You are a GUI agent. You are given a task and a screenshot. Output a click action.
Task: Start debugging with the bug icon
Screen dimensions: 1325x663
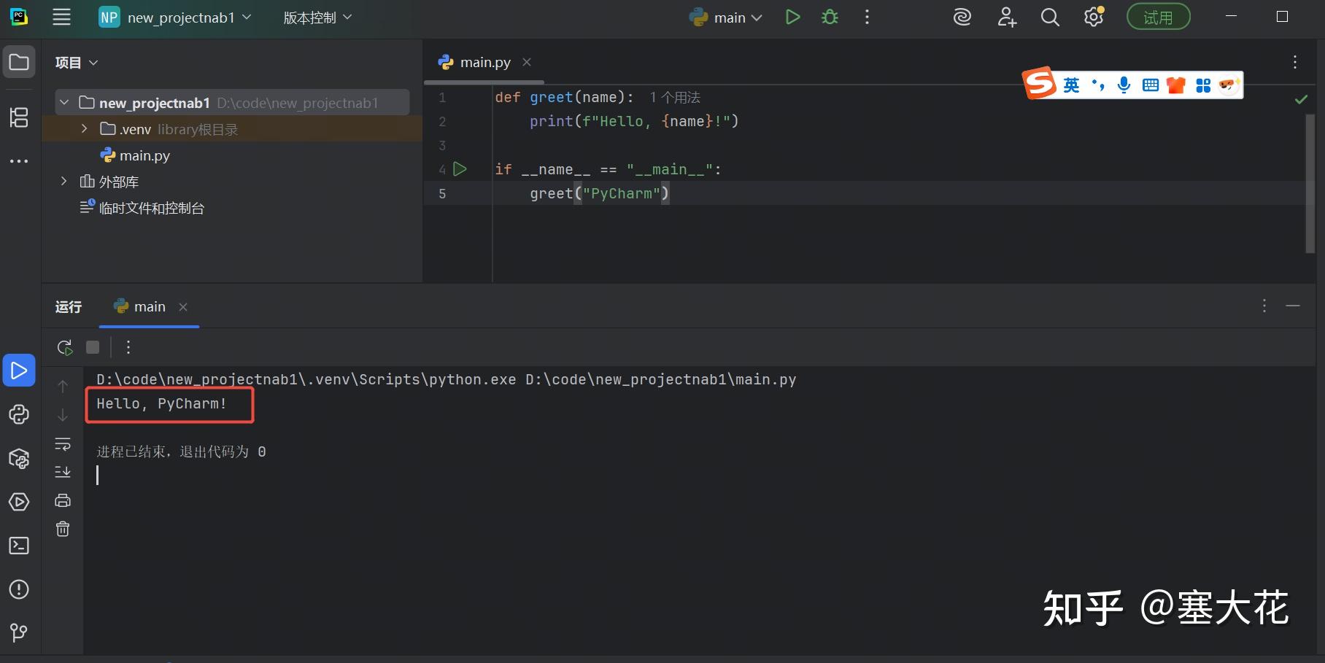[x=830, y=17]
